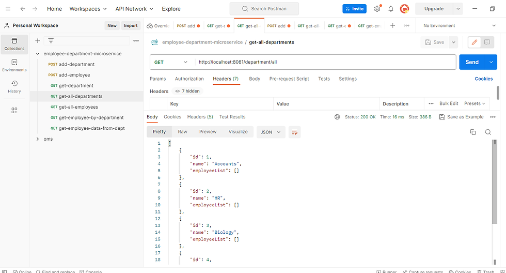Copy the response body
Viewport: 506px width, 273px height.
tap(473, 132)
